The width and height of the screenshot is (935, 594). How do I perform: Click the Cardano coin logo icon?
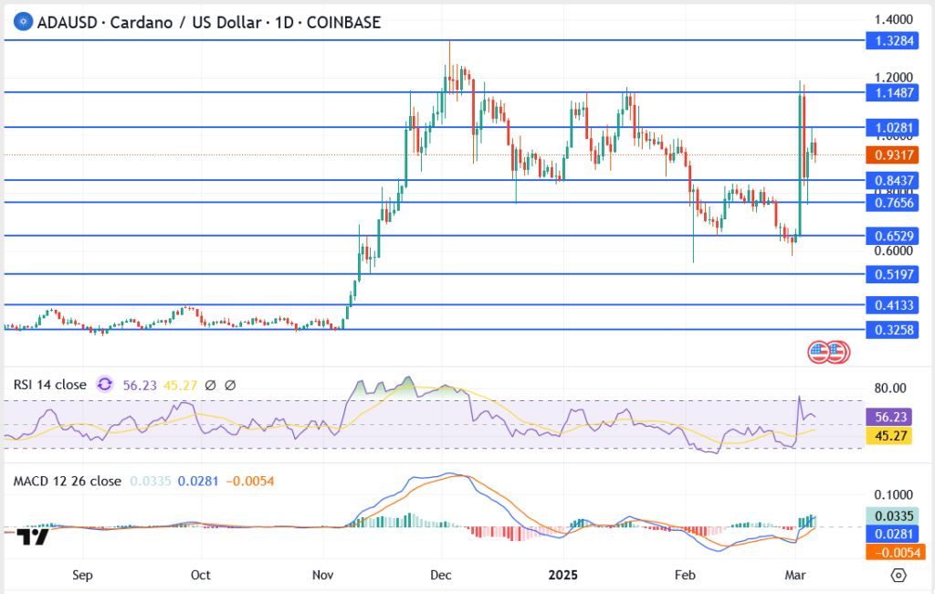coord(22,23)
